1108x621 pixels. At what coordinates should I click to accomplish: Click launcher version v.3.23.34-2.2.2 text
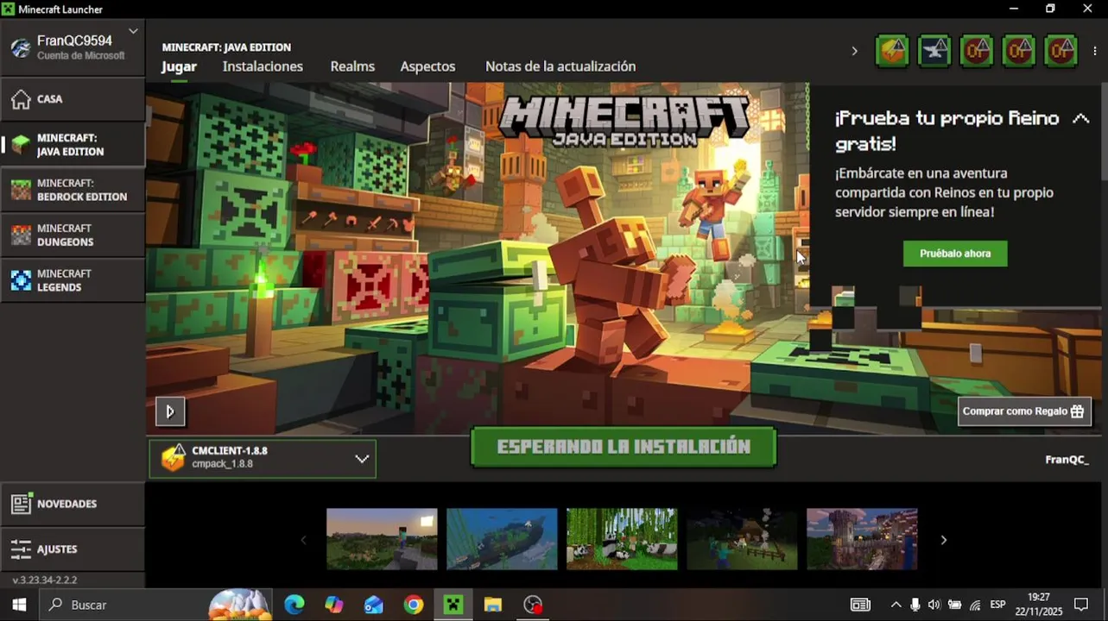(45, 580)
